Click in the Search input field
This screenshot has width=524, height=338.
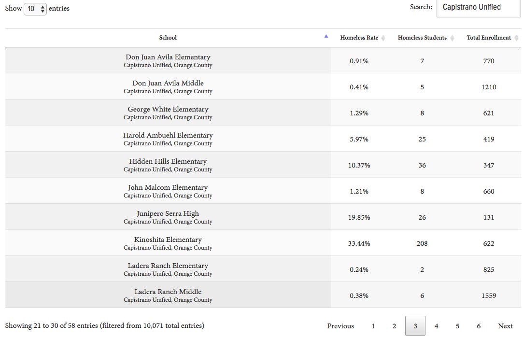pos(478,8)
